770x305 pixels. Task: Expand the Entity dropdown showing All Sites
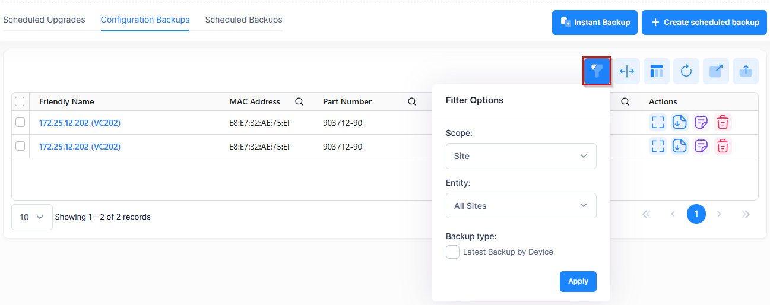click(521, 206)
